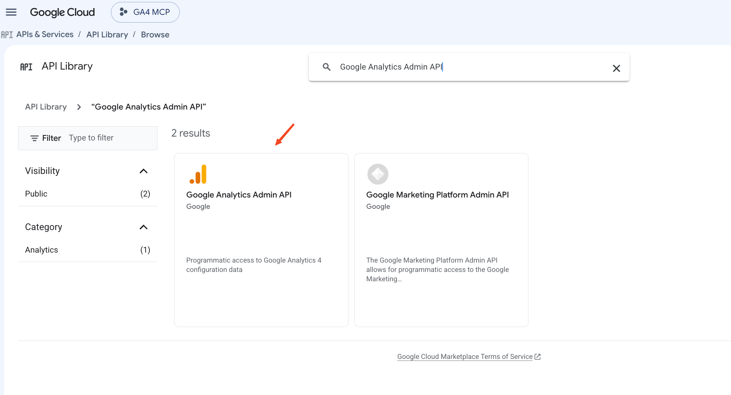Click the Filter icon
This screenshot has height=395, width=731.
point(34,138)
